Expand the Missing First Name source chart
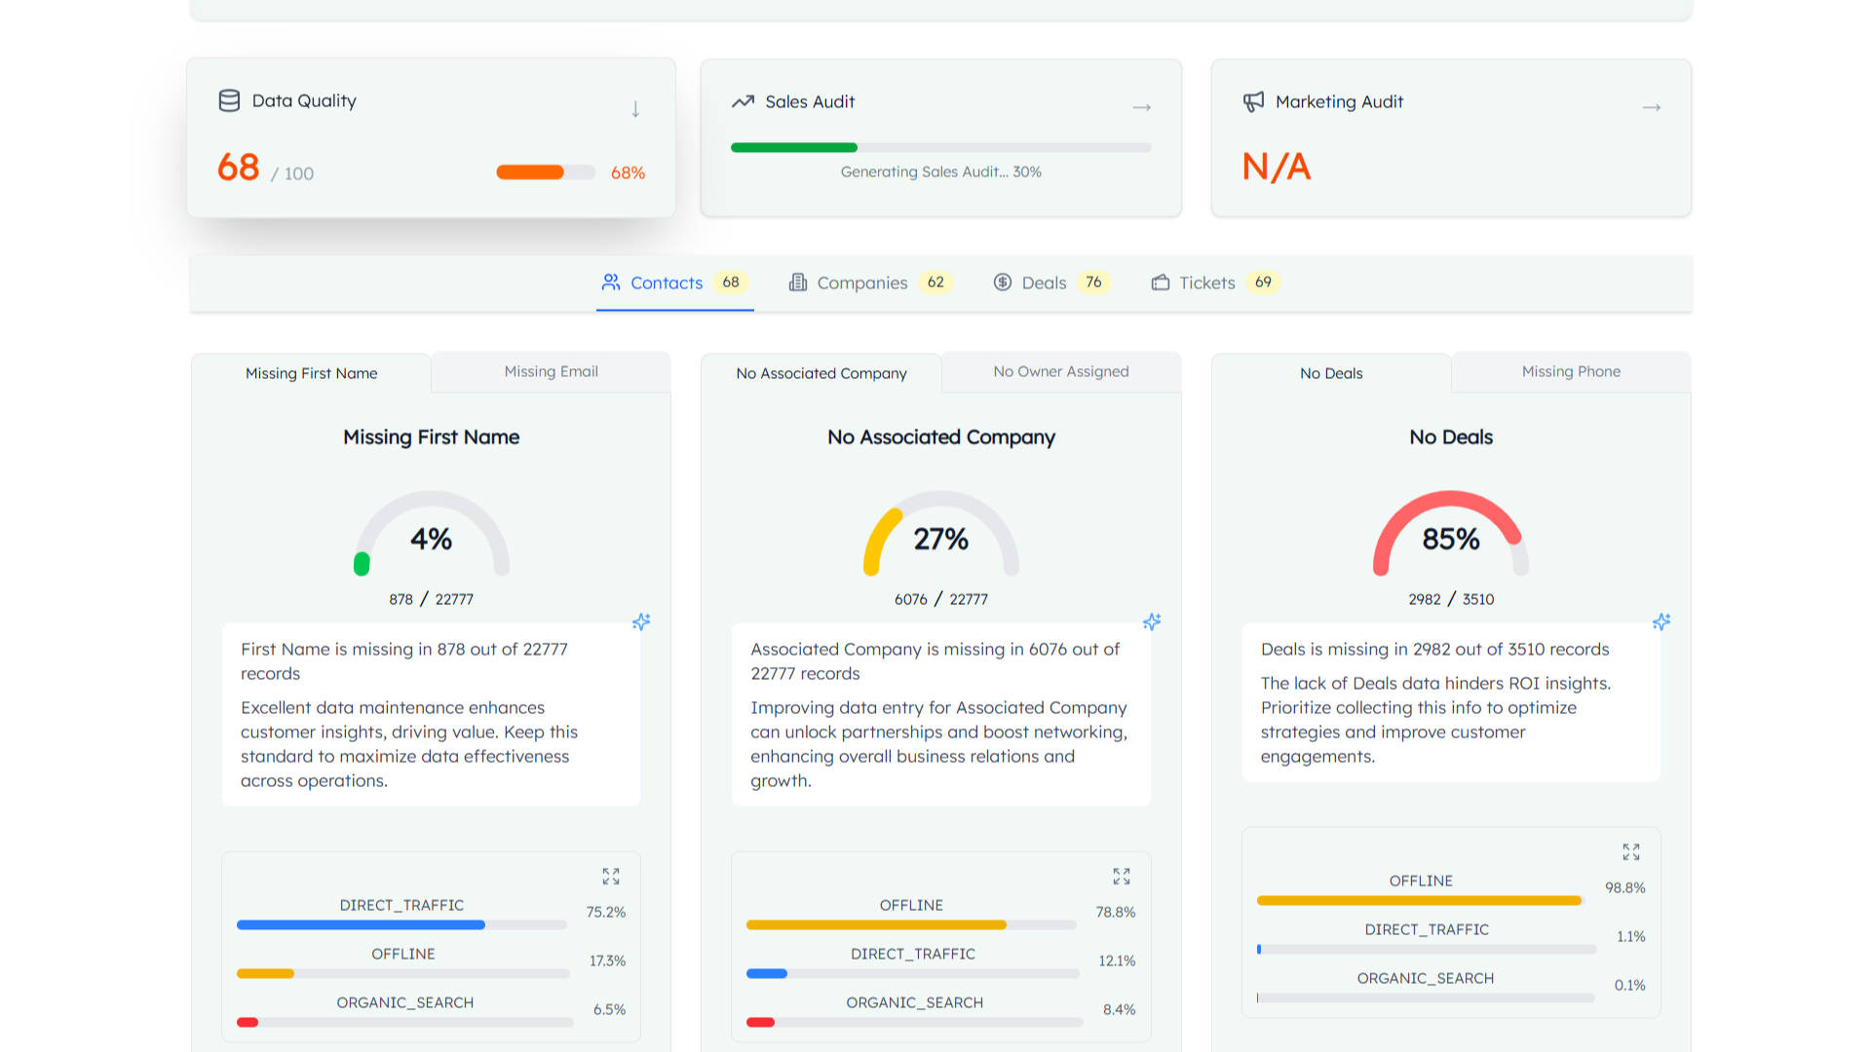Viewport: 1871px width, 1052px height. (x=611, y=877)
